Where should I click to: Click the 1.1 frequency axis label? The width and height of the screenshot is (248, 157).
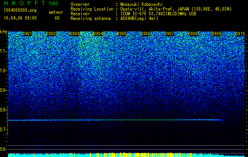(4, 51)
